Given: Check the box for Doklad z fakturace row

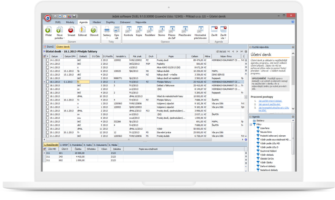Looking at the screenshot, I should point(47,85).
